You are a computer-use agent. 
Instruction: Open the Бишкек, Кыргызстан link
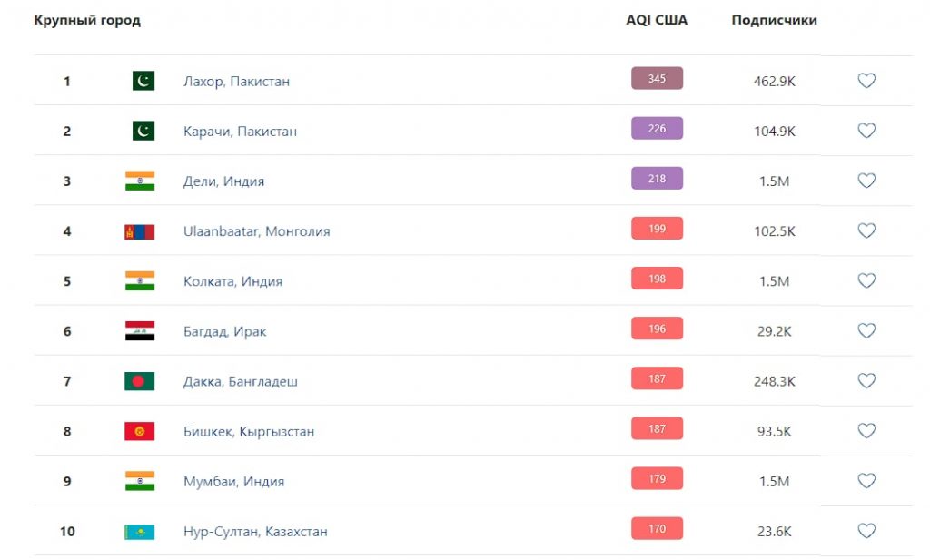click(249, 432)
